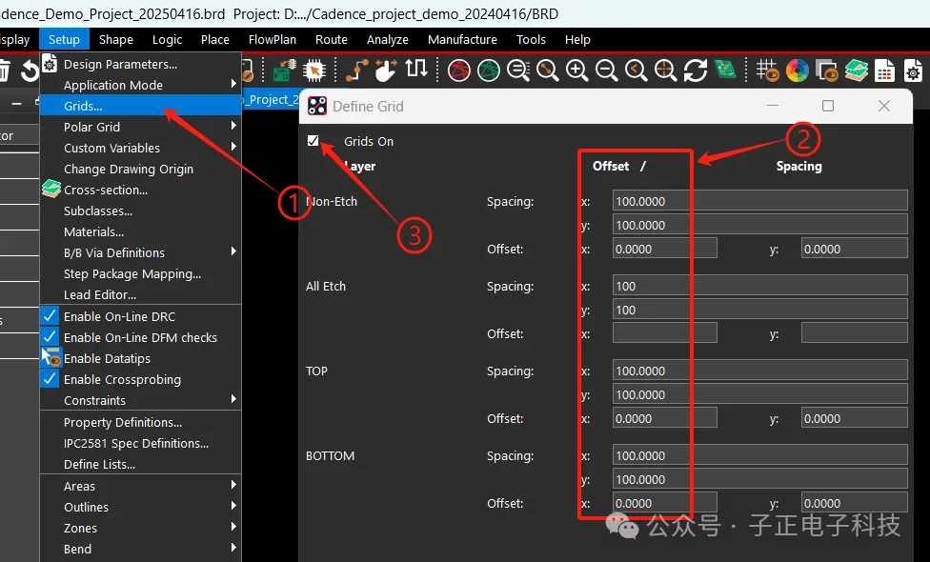The image size is (930, 562).
Task: Activate the Add Connect routing tool
Action: pyautogui.click(x=357, y=70)
